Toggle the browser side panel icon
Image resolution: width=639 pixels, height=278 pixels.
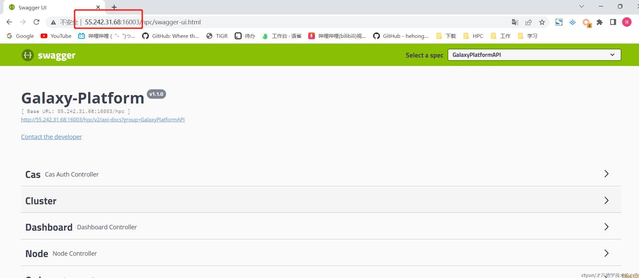[x=613, y=22]
